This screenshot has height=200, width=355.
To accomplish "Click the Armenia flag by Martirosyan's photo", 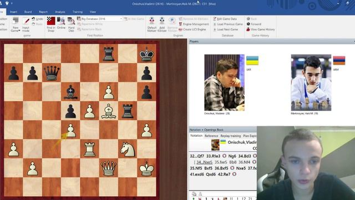I will pos(339,61).
